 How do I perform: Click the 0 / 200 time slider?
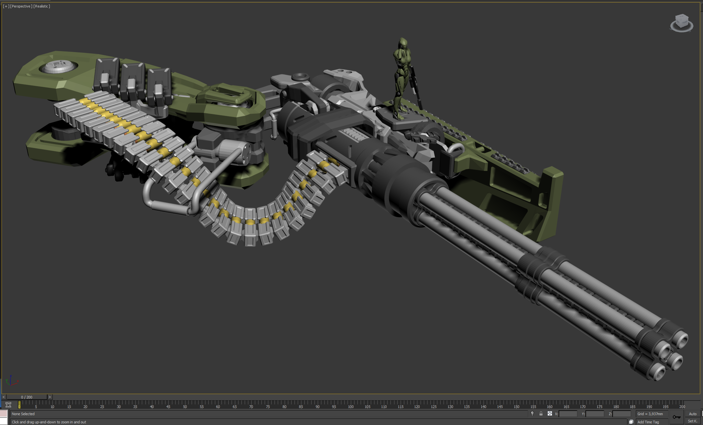tap(27, 397)
